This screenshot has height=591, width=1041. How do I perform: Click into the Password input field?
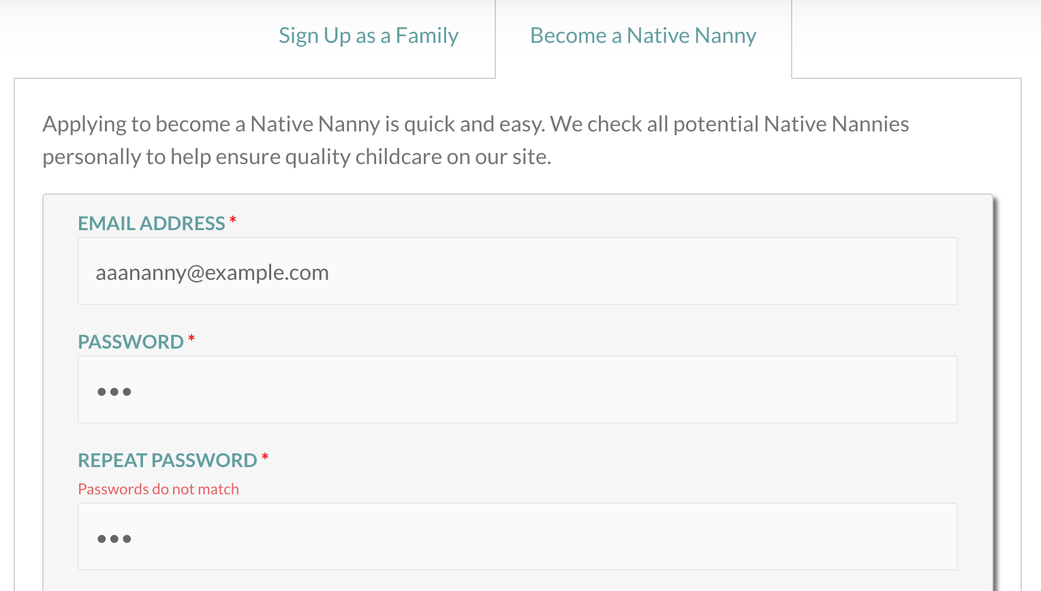click(518, 389)
